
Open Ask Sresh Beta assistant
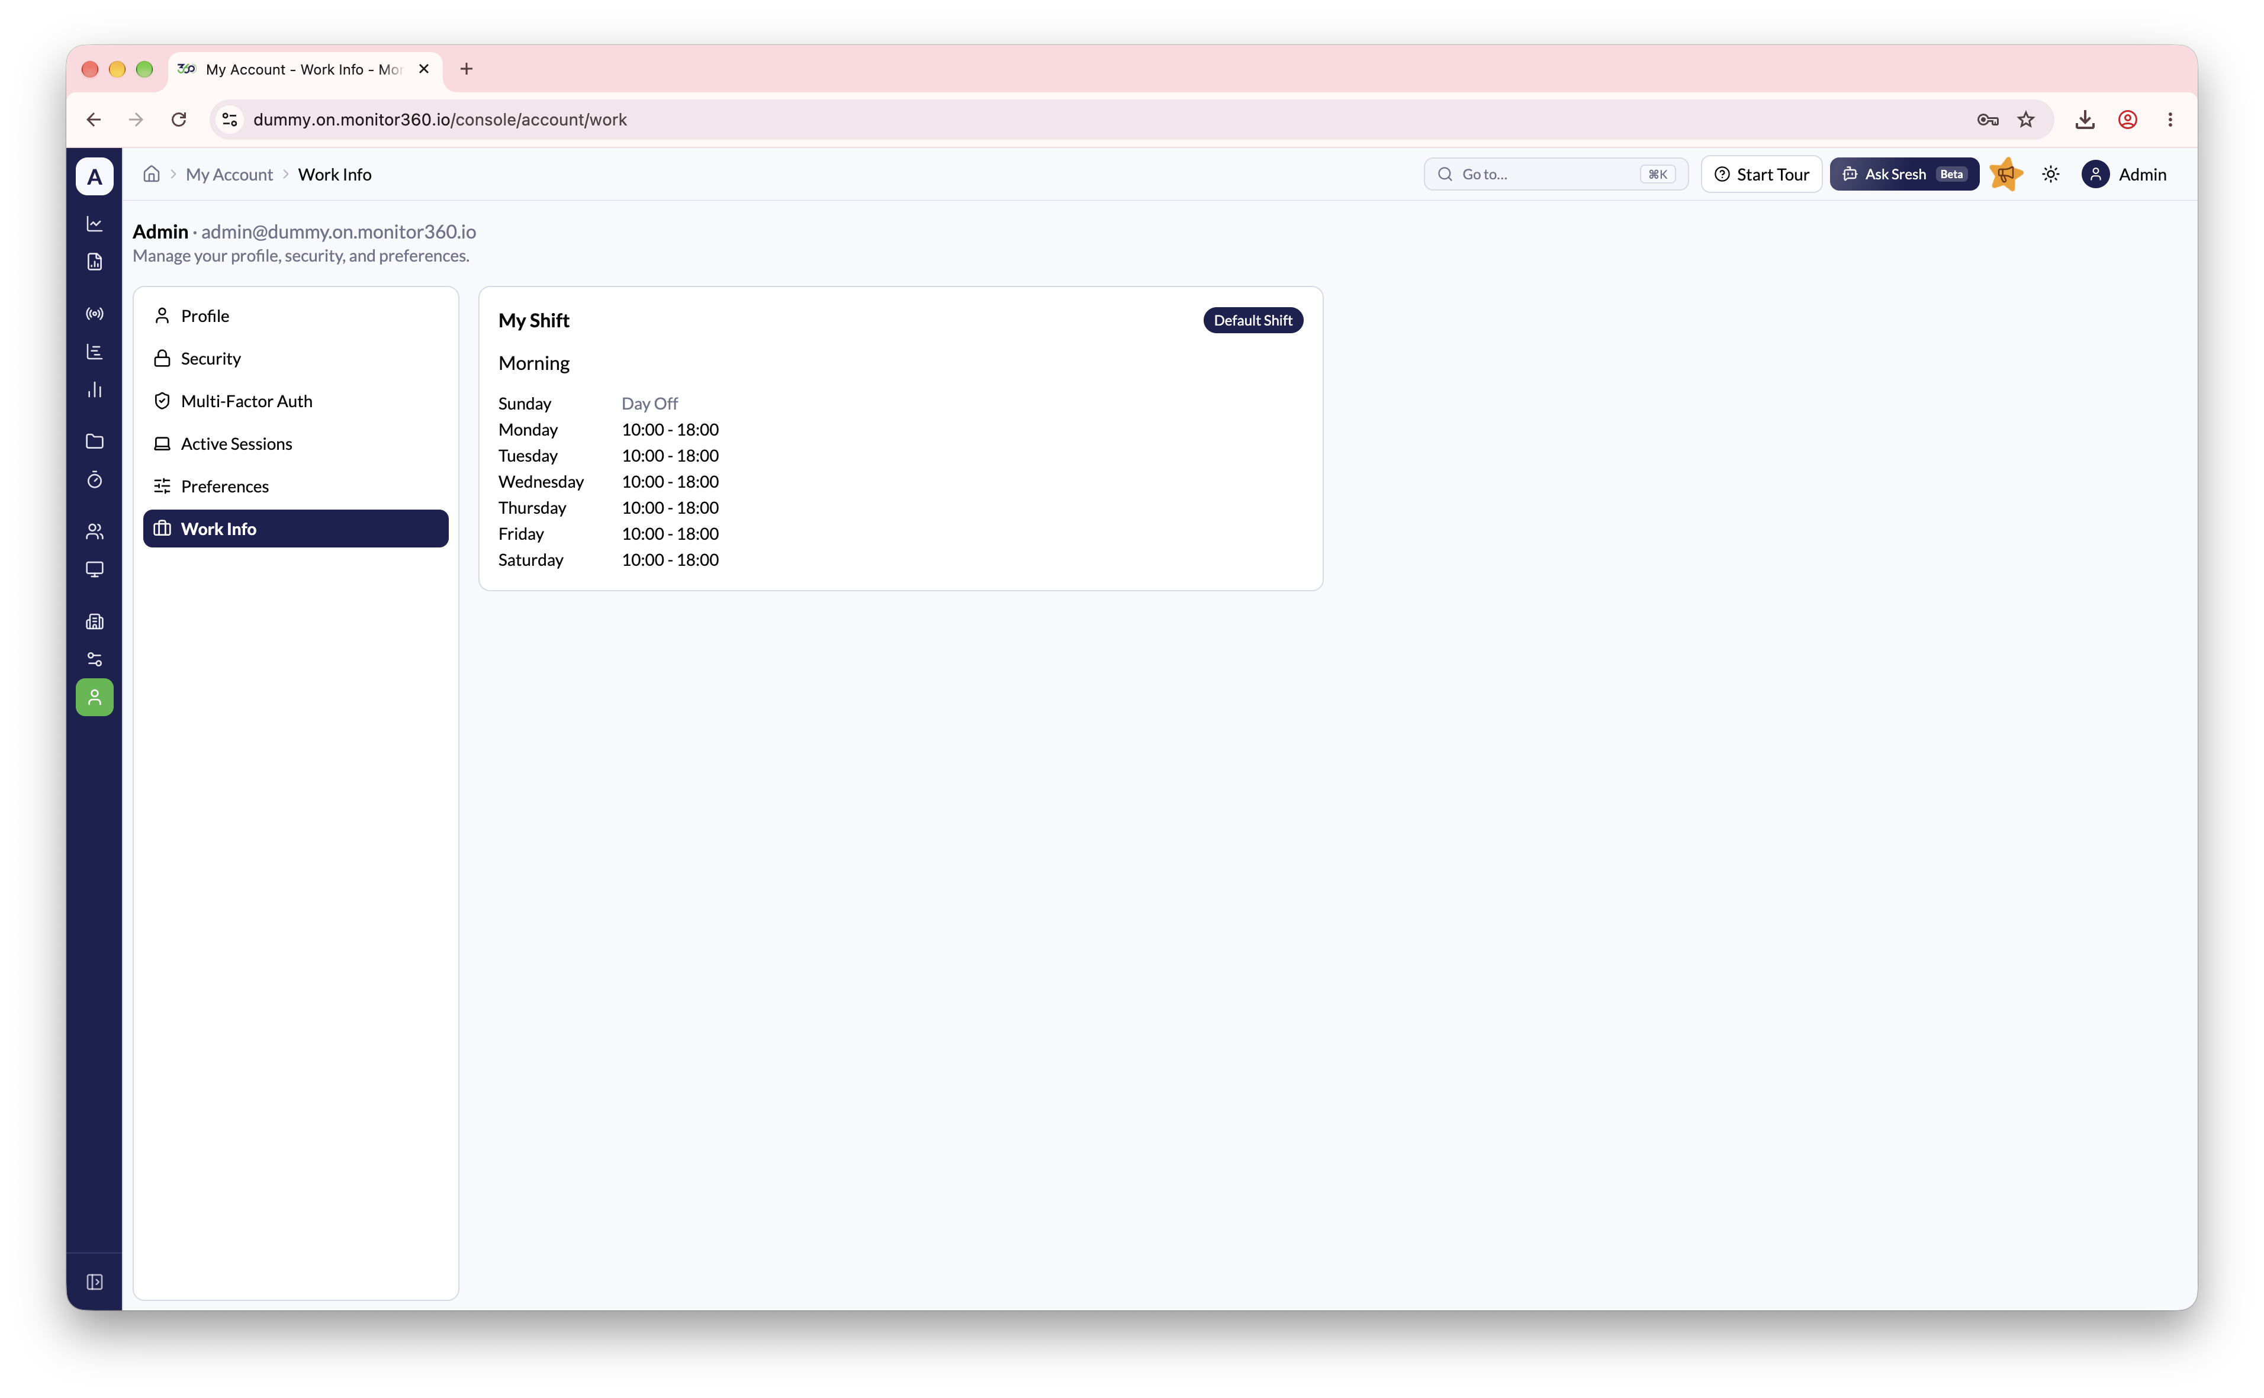(1903, 174)
